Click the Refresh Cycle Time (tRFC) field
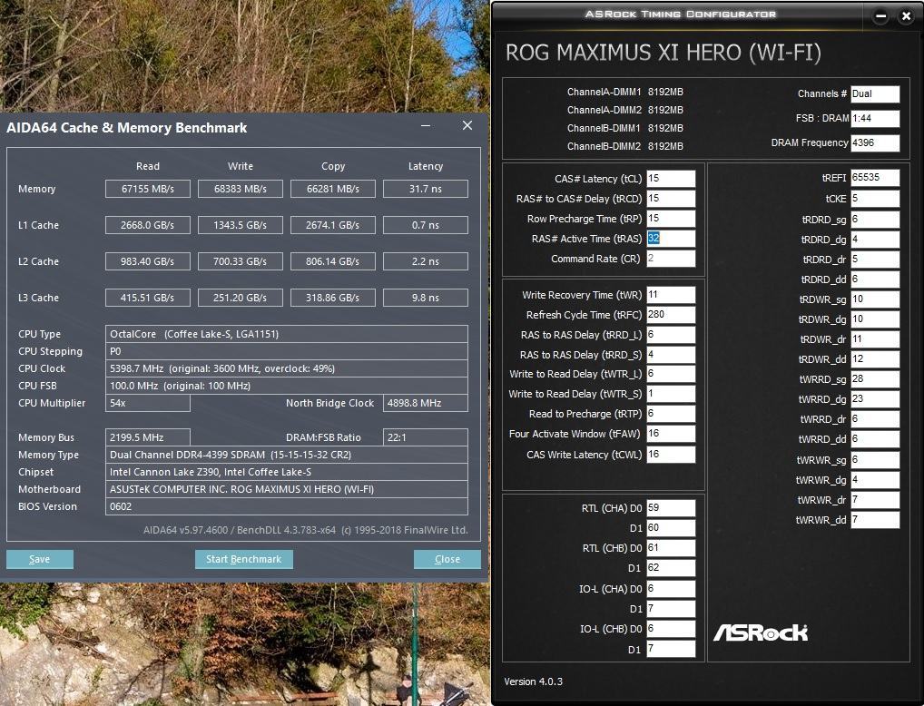 tap(671, 315)
